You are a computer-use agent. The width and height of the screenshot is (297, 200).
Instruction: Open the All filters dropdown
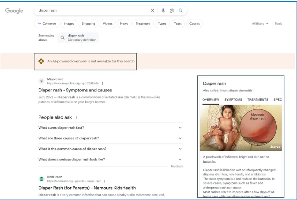click(x=260, y=24)
